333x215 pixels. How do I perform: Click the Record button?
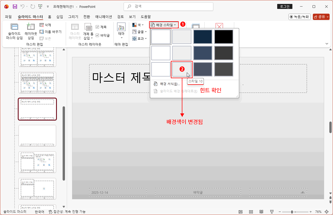click(x=299, y=17)
